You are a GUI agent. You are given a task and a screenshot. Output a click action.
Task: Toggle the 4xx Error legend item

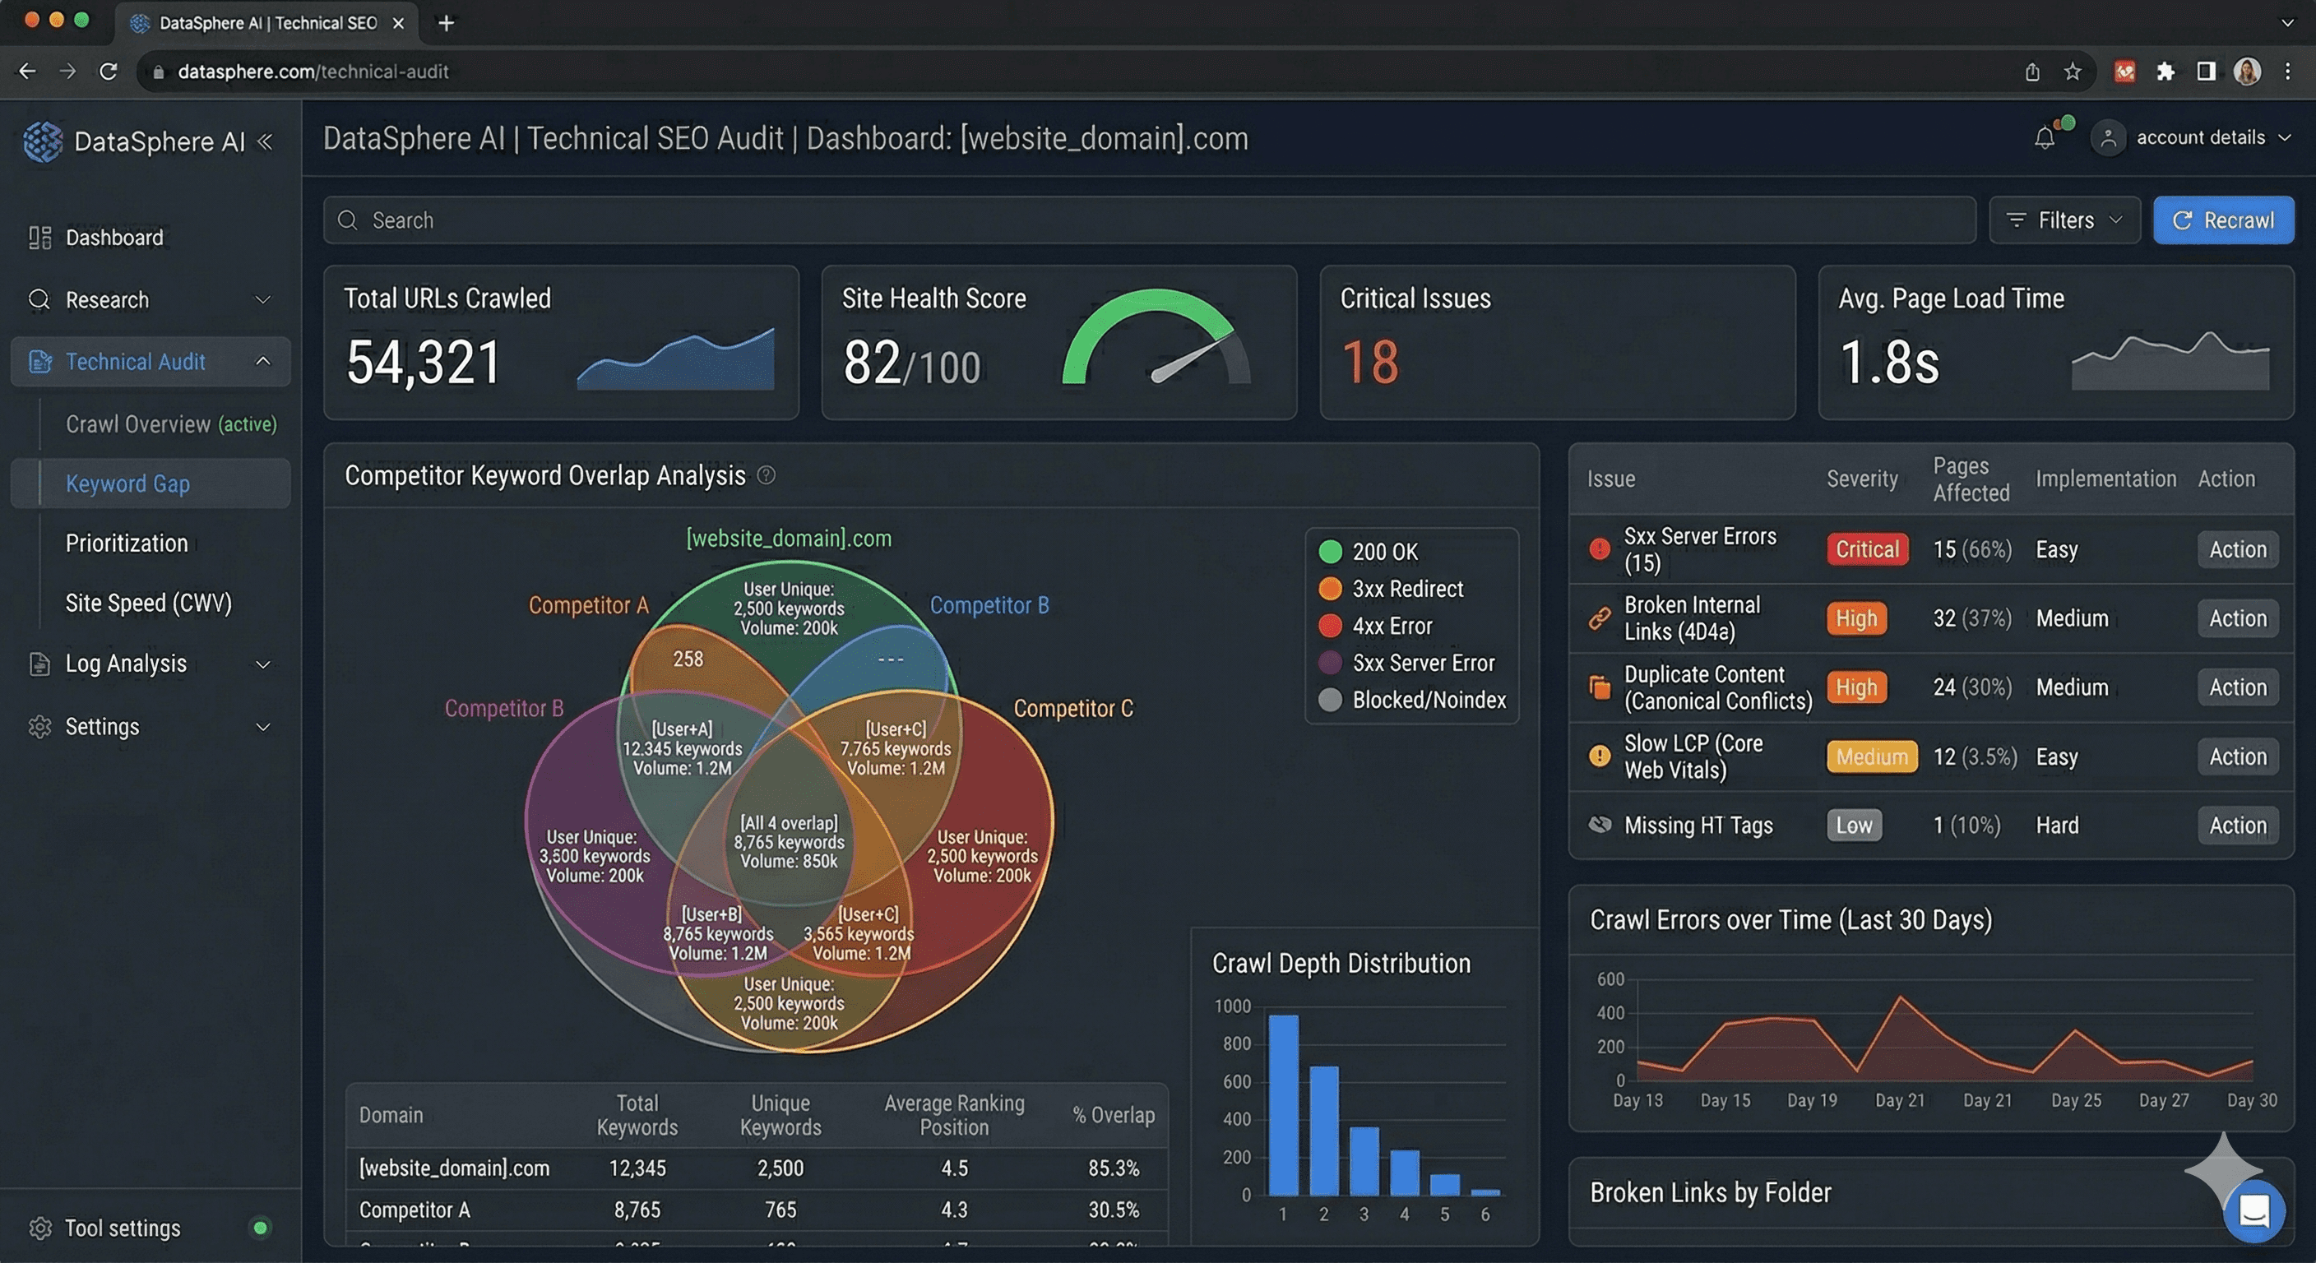[x=1376, y=626]
